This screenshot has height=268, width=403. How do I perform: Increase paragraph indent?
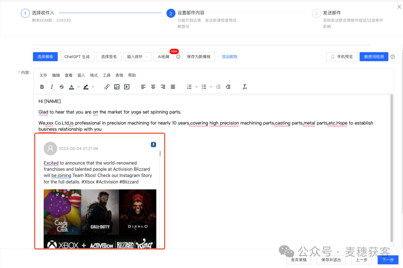pos(228,87)
